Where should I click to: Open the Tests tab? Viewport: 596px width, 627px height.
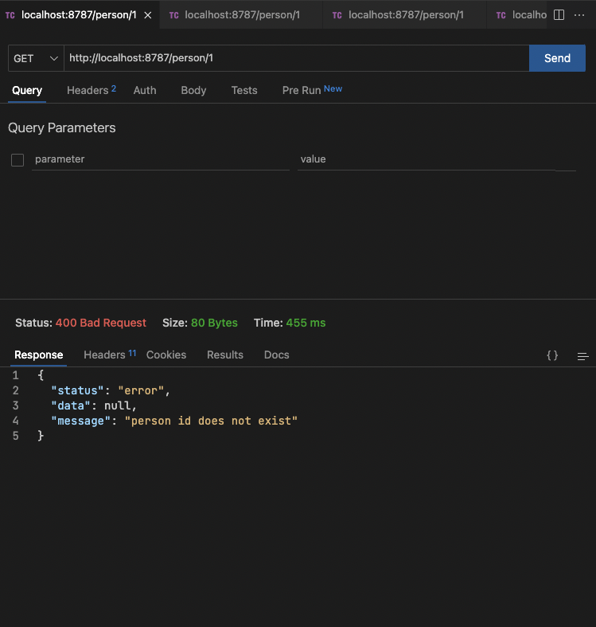tap(244, 90)
